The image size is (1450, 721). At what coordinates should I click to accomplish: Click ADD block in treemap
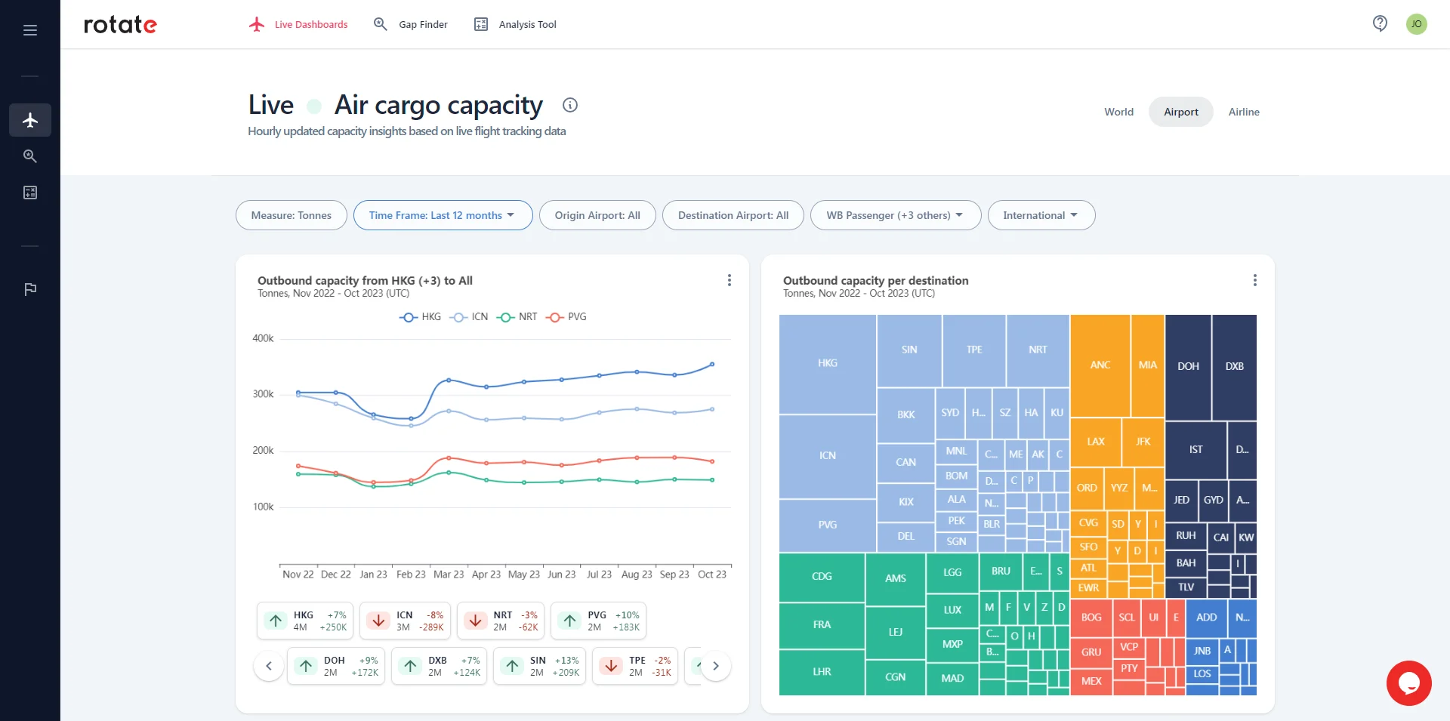(1206, 618)
